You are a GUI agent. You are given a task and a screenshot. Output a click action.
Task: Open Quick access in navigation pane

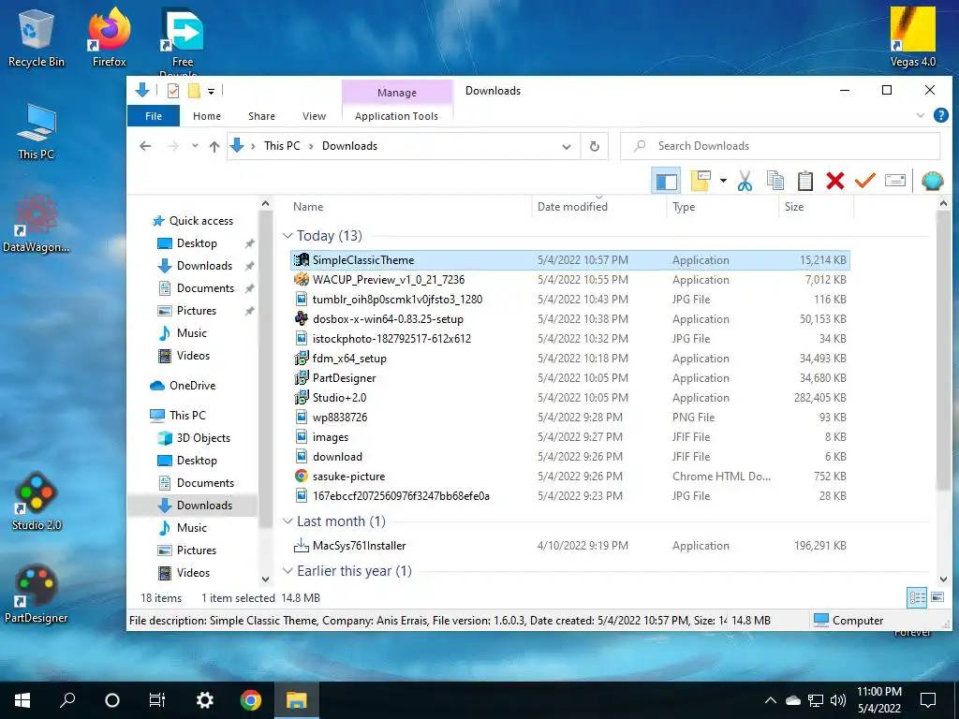(200, 221)
